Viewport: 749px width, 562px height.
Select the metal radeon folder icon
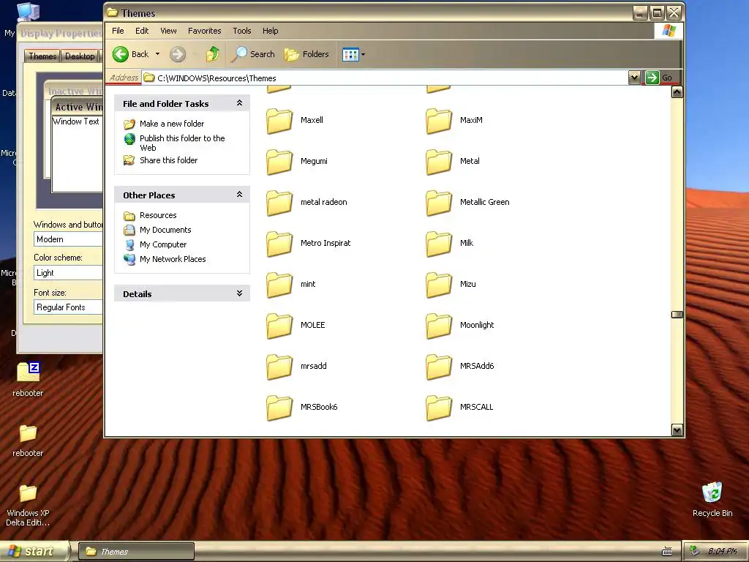coord(279,203)
